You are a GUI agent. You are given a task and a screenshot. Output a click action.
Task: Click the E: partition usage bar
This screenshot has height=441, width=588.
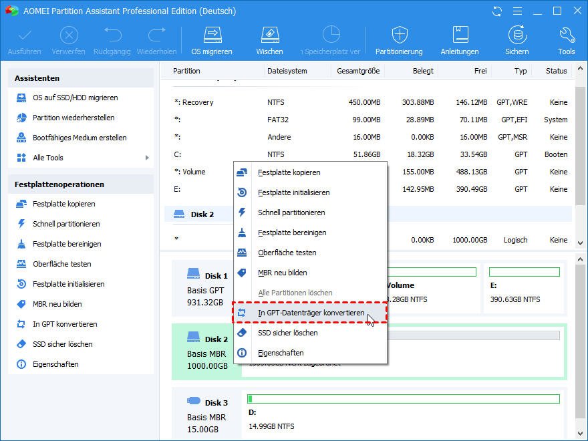[x=524, y=272]
